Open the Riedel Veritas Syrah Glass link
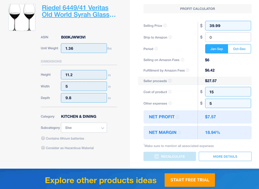 click(78, 11)
